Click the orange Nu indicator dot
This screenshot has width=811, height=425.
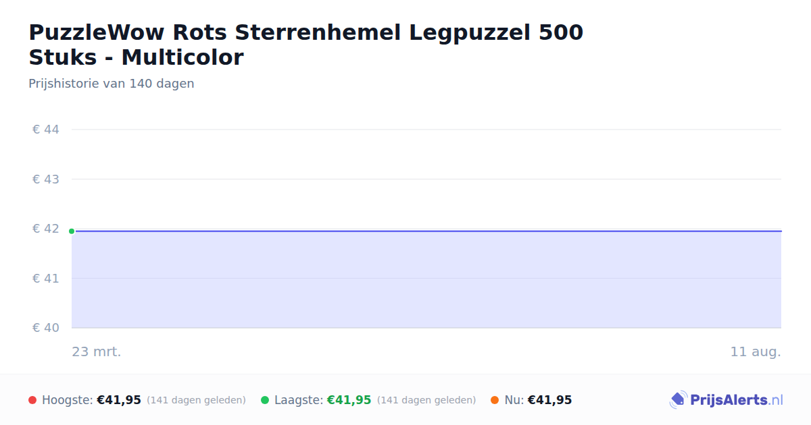coord(495,400)
